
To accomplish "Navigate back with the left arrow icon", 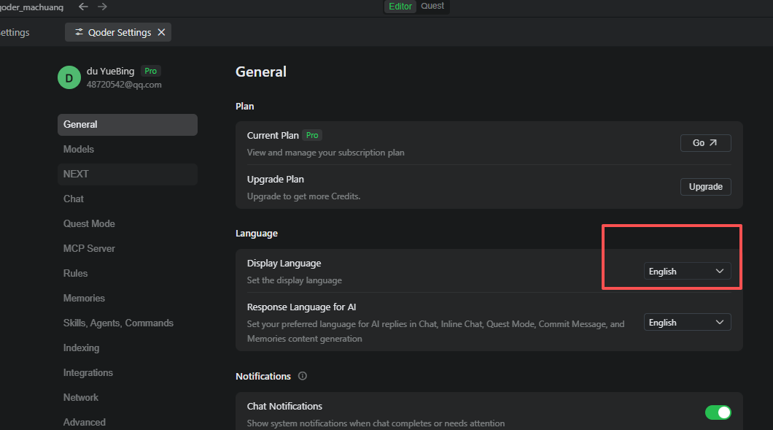I will 83,7.
